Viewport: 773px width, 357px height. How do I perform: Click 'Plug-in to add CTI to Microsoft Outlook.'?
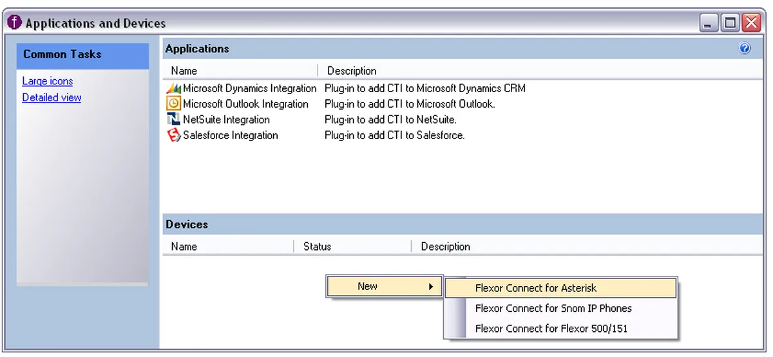[x=410, y=104]
